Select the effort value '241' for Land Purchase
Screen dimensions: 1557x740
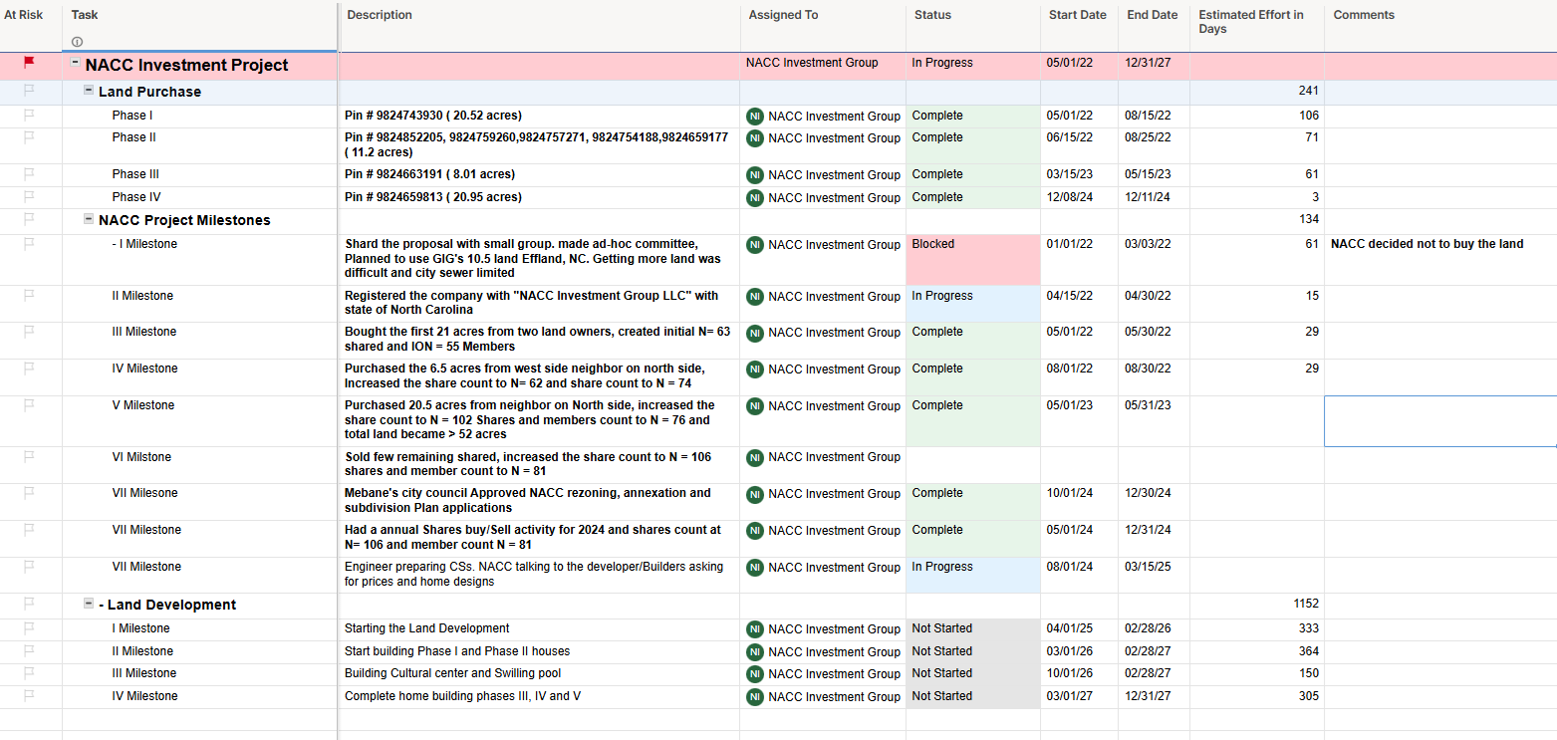coord(1309,91)
